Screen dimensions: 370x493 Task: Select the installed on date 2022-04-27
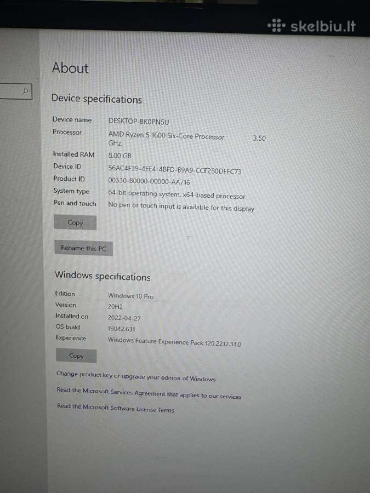(124, 318)
